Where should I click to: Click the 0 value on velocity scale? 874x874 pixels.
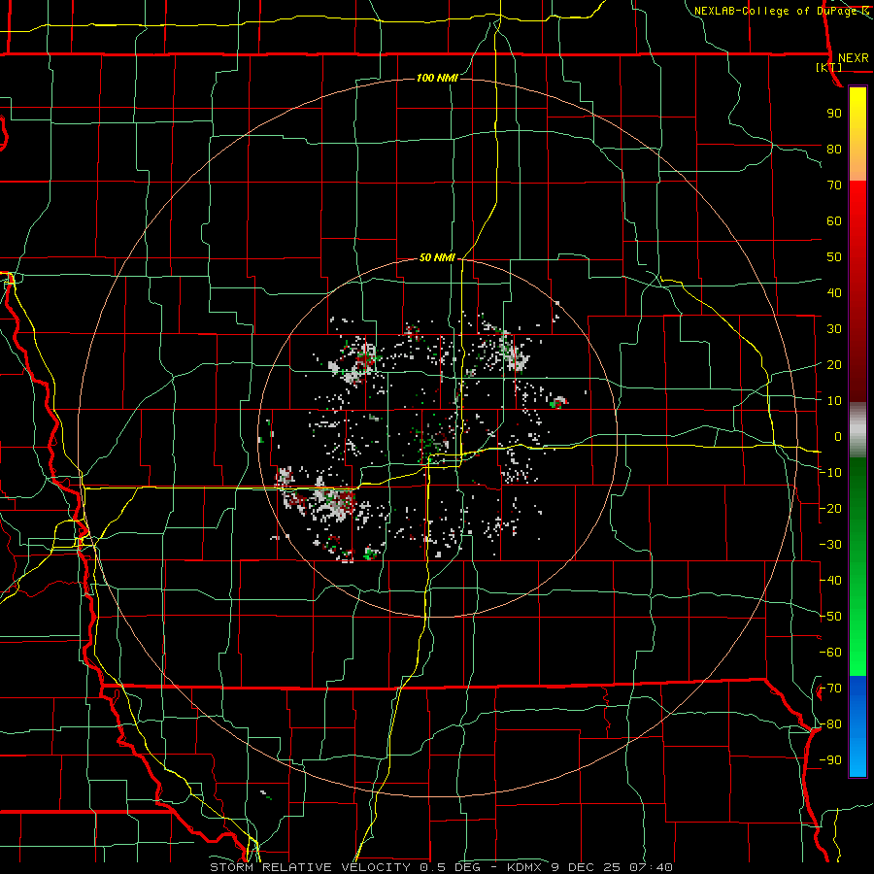[838, 436]
